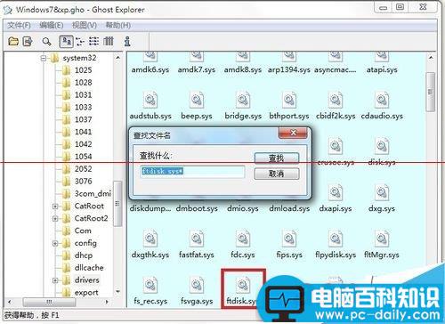The height and width of the screenshot is (324, 445).
Task: Expand the CatRoot2 folder node
Action: click(x=55, y=219)
